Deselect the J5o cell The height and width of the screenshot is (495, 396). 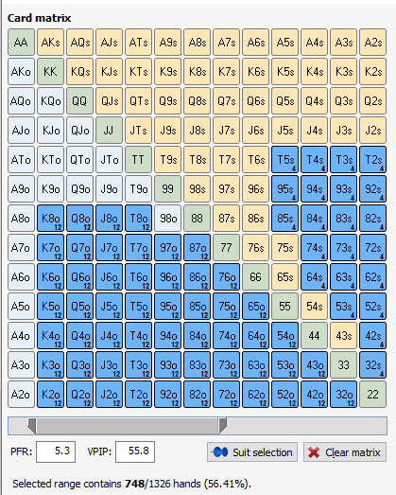pos(109,307)
